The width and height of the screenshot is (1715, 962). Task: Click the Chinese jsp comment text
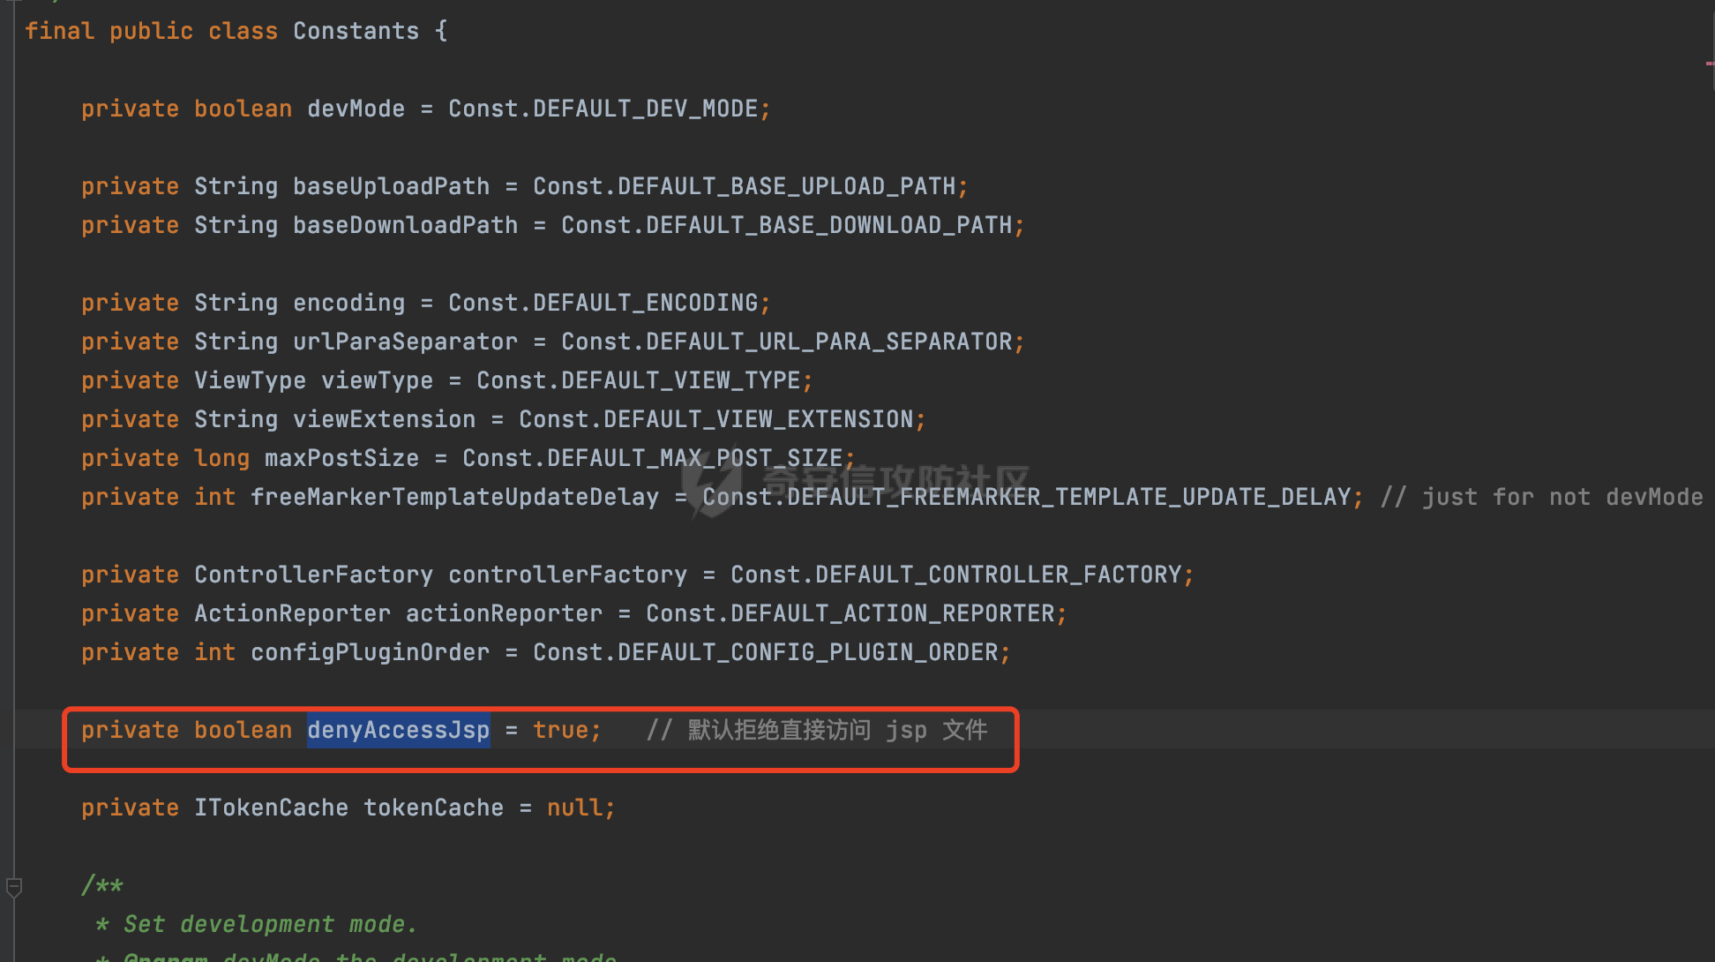817,730
